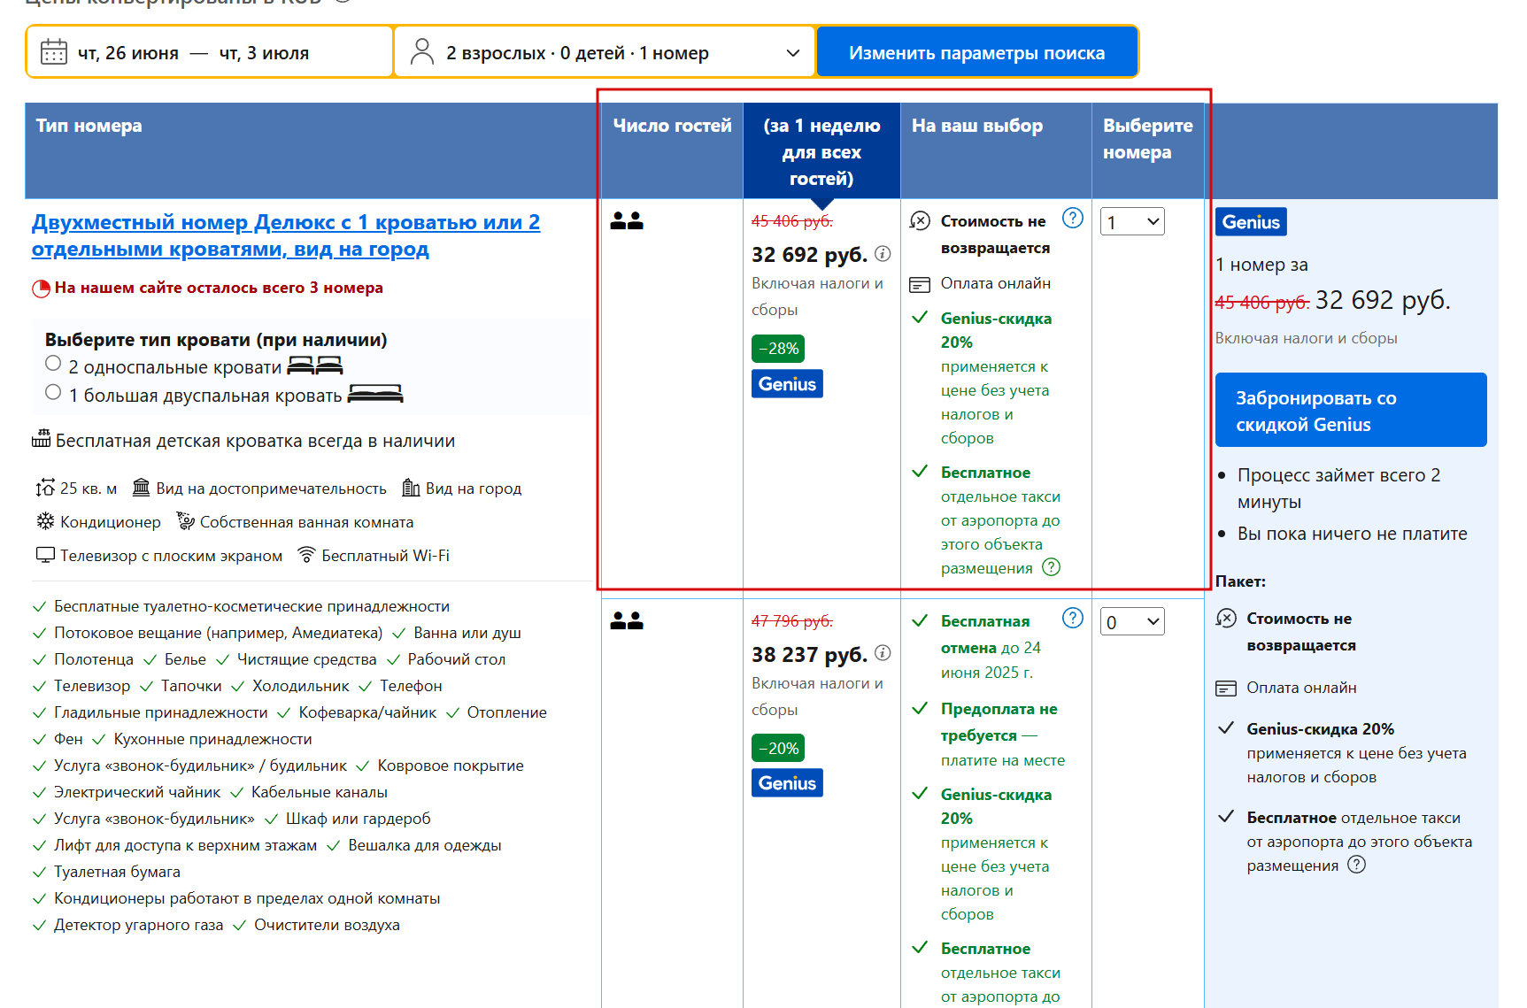The image size is (1527, 1008).
Task: Click the large double bed icon
Action: click(375, 393)
